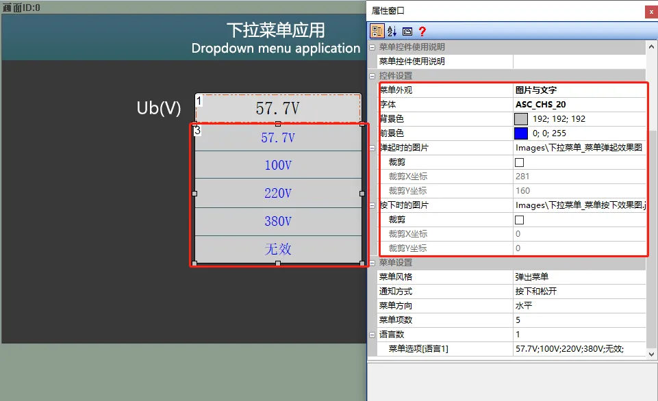Collapse the 菜单控件使用说明 section
Viewport: 658px width, 401px height.
(371, 47)
